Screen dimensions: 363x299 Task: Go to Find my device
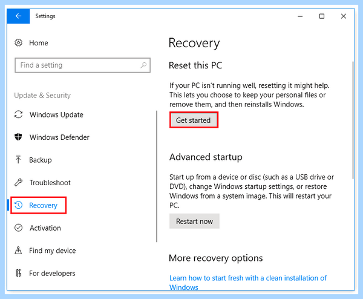click(52, 251)
